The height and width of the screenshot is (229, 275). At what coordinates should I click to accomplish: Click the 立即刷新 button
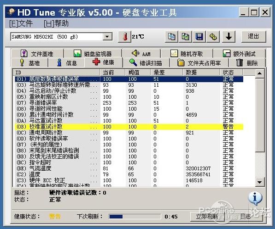pos(207,217)
